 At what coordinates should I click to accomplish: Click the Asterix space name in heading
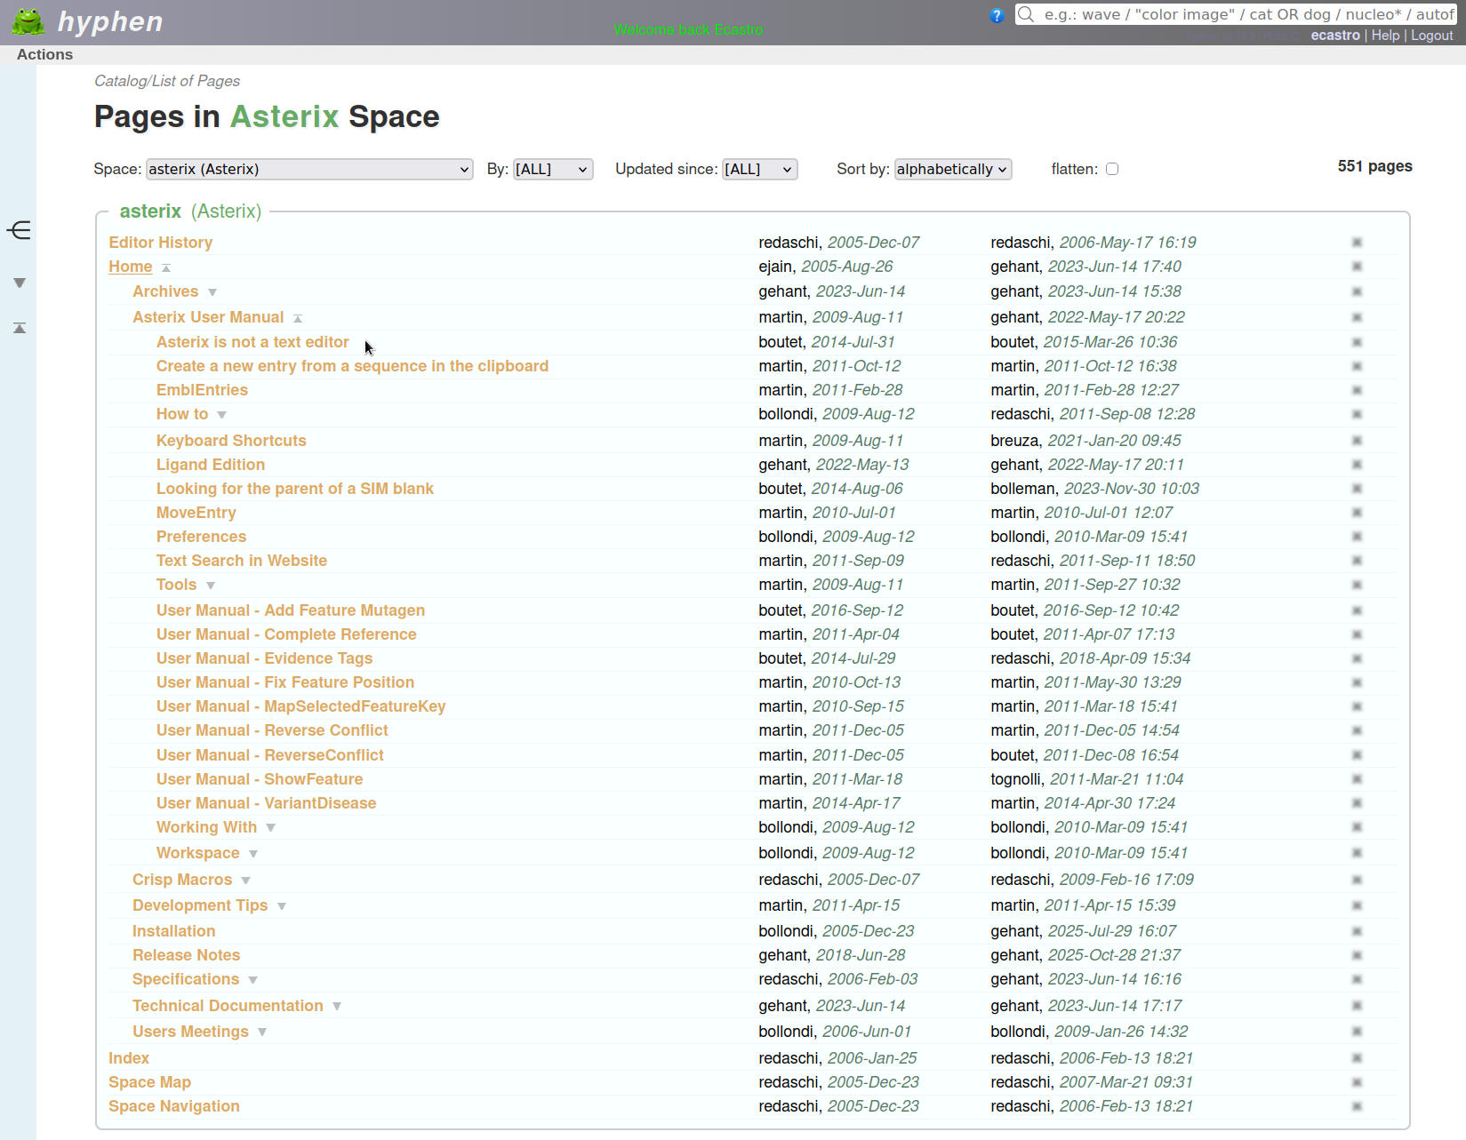284,116
